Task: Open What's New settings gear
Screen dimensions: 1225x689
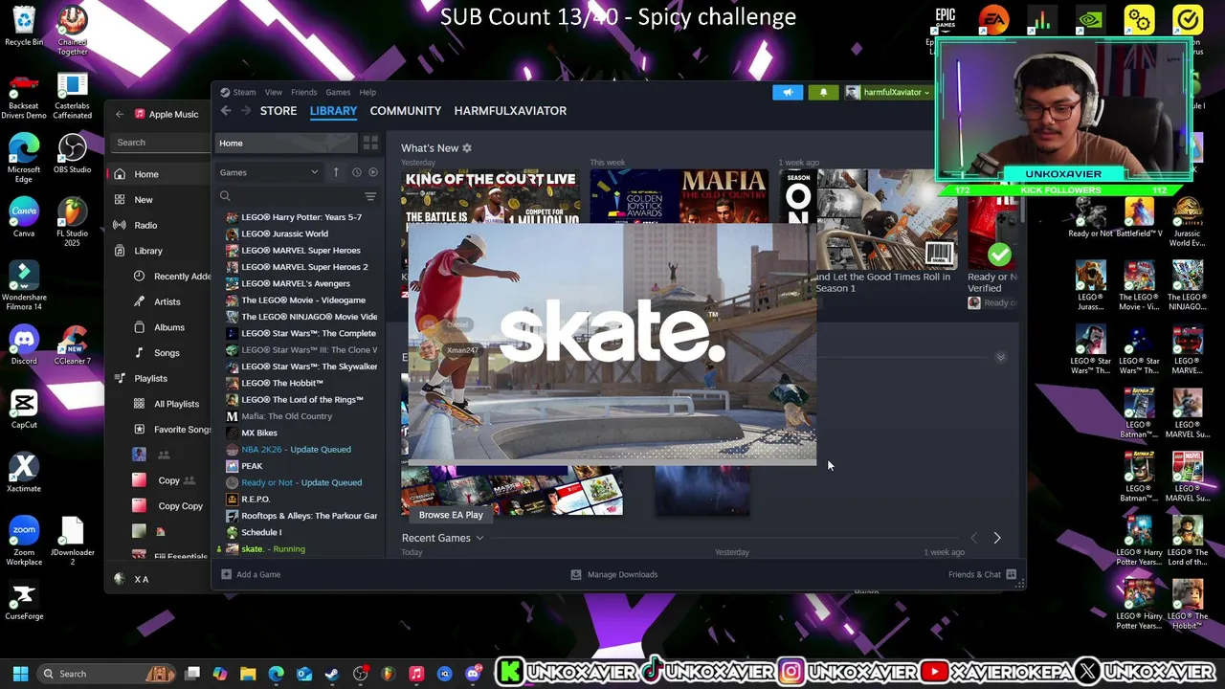Action: (x=467, y=148)
